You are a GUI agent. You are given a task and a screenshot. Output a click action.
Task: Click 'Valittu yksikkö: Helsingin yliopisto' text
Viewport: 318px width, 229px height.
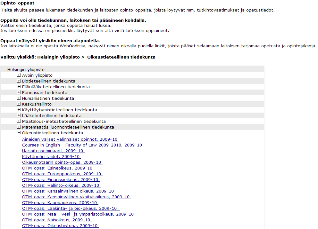click(40, 57)
